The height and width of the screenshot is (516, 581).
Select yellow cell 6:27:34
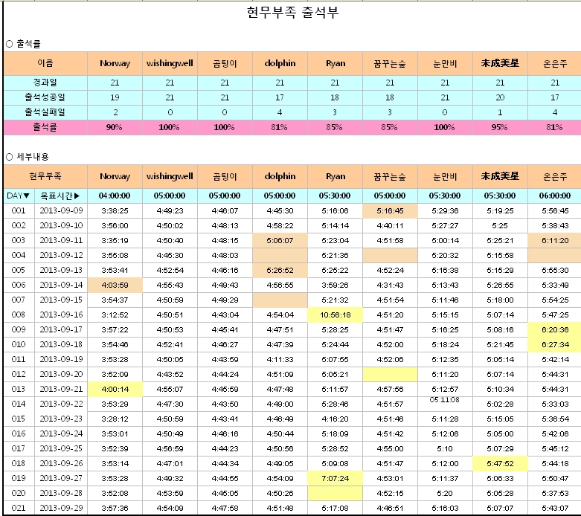click(x=555, y=344)
